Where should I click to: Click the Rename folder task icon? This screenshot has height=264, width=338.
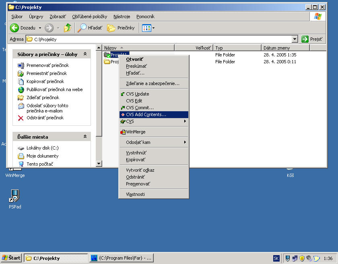pos(21,65)
